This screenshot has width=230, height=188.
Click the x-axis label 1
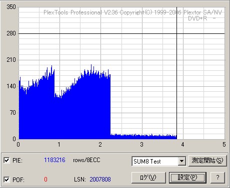point(59,145)
